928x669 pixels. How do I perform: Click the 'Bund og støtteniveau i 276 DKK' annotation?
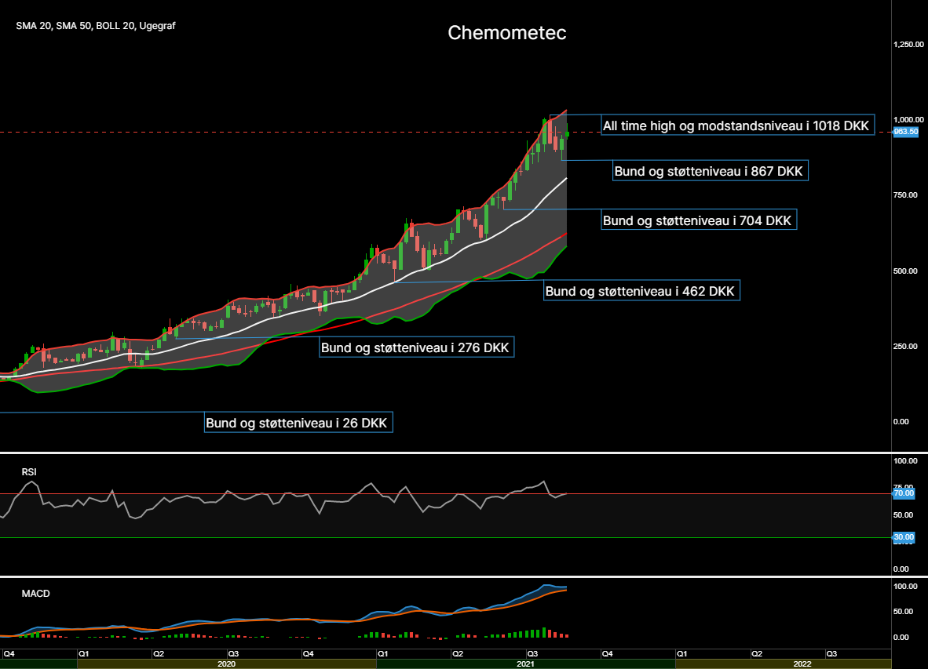click(416, 347)
